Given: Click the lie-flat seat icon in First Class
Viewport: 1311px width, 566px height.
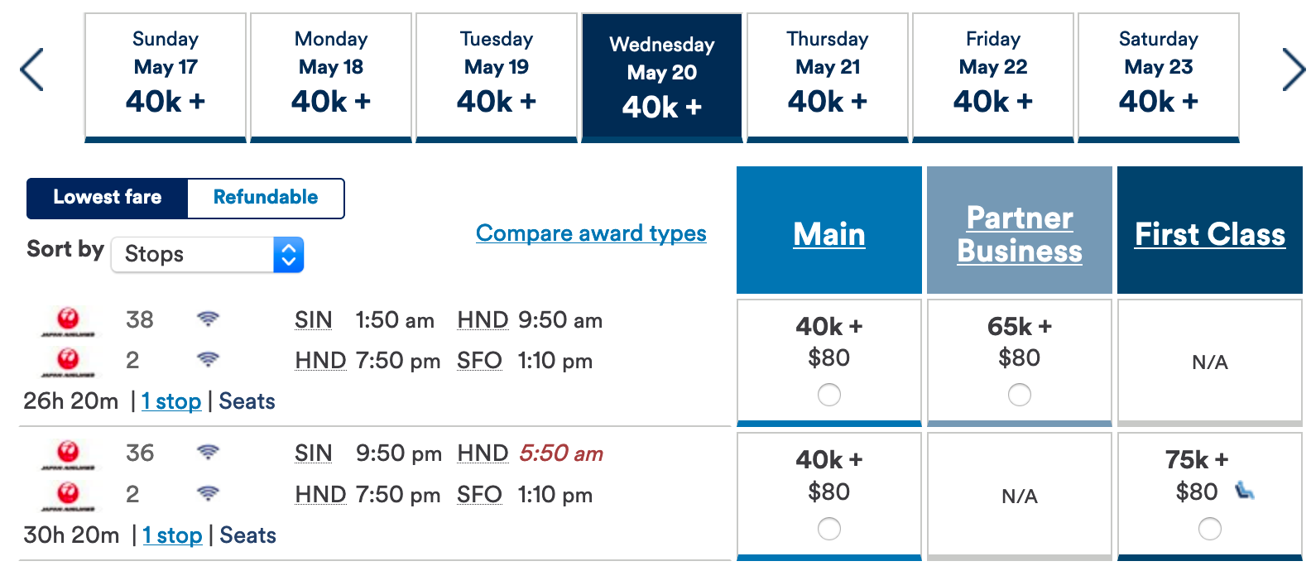Looking at the screenshot, I should [x=1245, y=491].
